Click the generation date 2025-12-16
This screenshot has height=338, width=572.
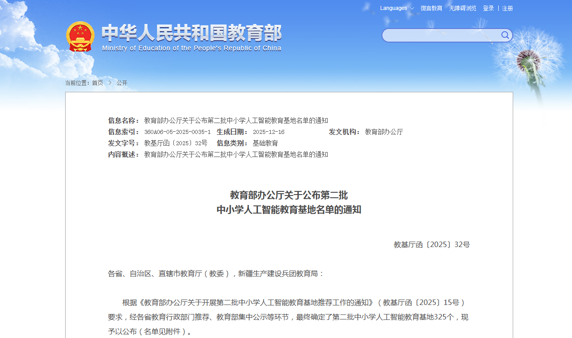pyautogui.click(x=268, y=132)
